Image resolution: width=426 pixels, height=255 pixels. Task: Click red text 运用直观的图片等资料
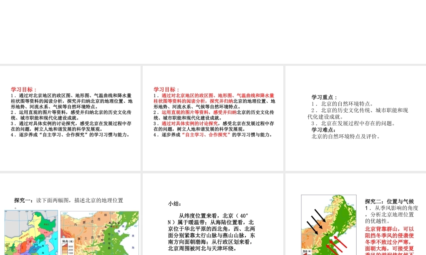pyautogui.click(x=185, y=112)
